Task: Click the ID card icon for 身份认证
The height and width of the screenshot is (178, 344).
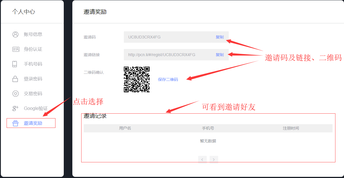Action: pyautogui.click(x=15, y=49)
